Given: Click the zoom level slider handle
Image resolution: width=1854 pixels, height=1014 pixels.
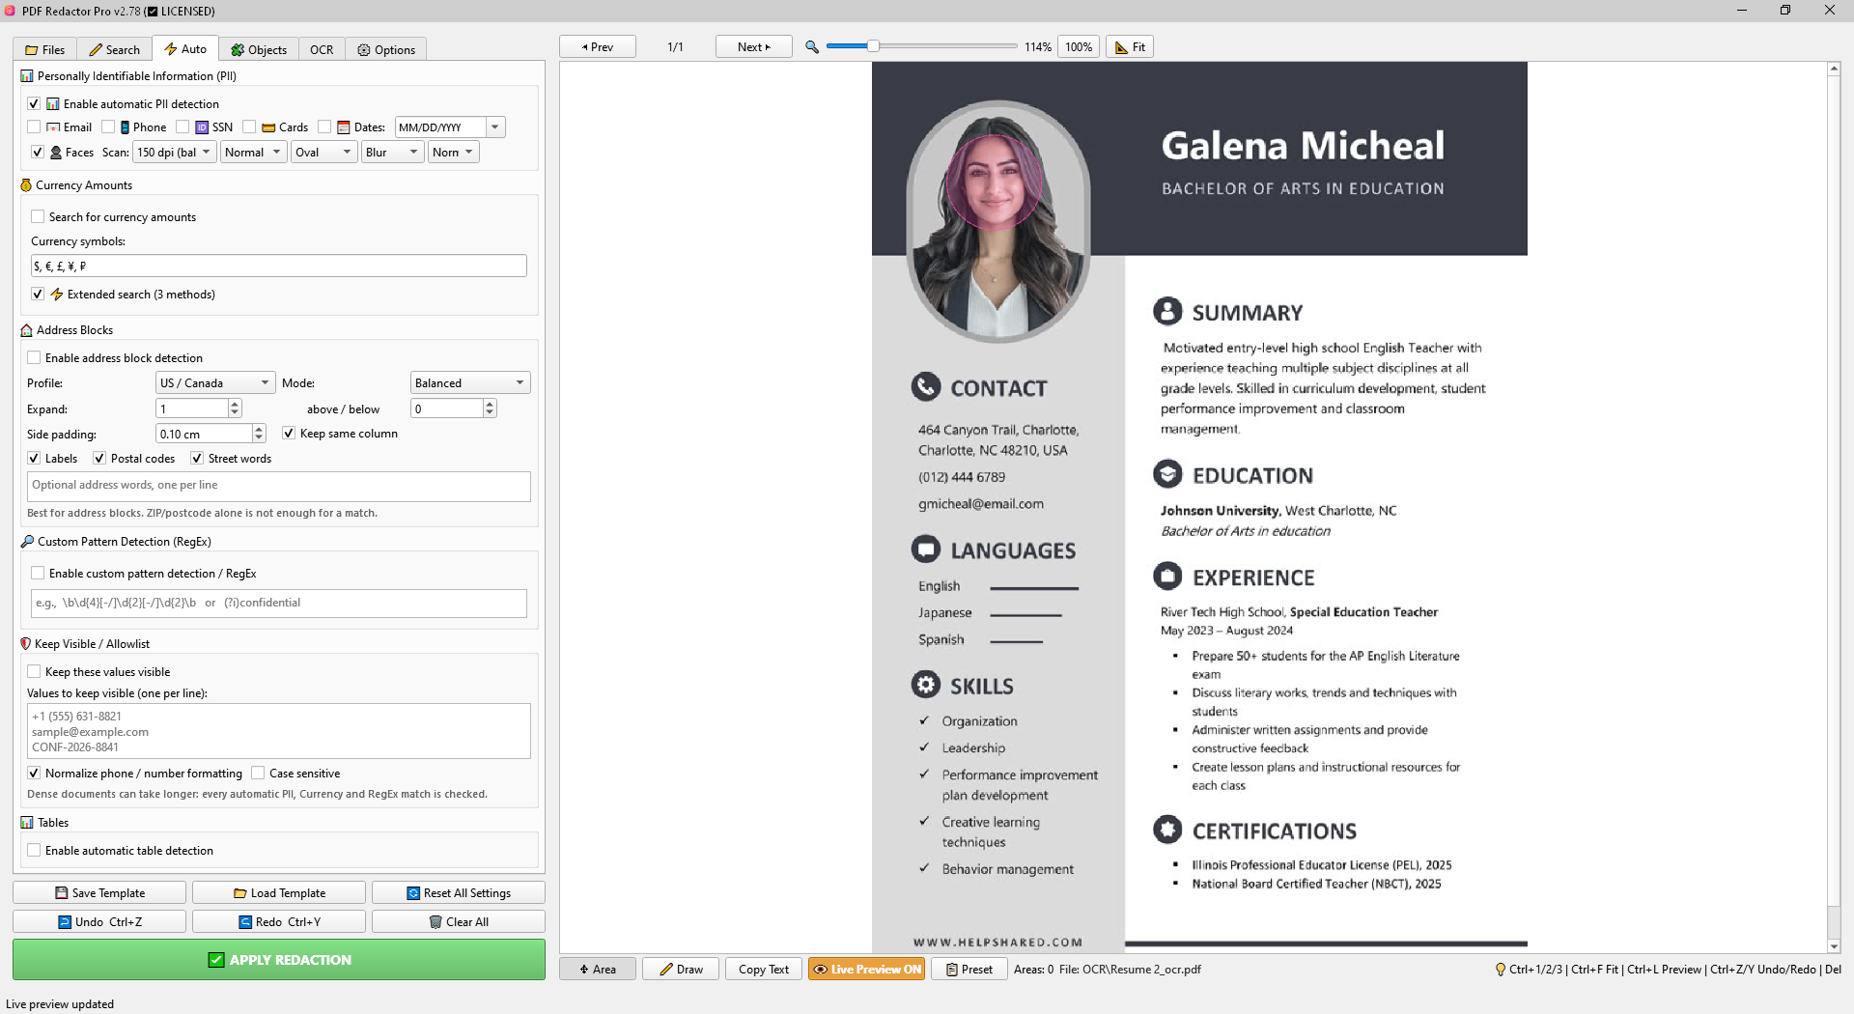Looking at the screenshot, I should [x=873, y=46].
